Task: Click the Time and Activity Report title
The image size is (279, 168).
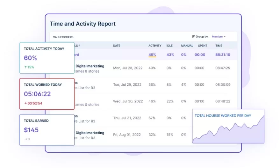Action: pyautogui.click(x=82, y=24)
